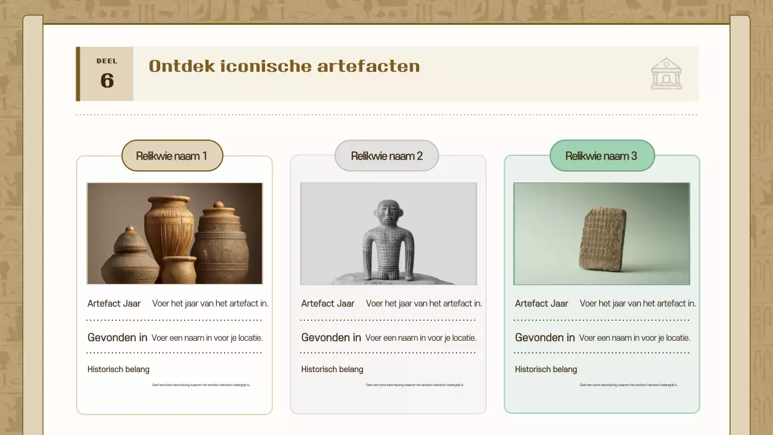Click the pottery jars photo
Viewport: 773px width, 435px height.
tap(175, 233)
